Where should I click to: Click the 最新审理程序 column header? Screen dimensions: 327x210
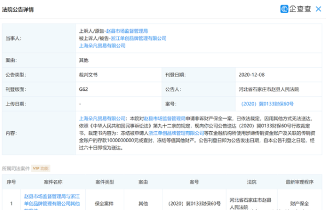pos(300,182)
